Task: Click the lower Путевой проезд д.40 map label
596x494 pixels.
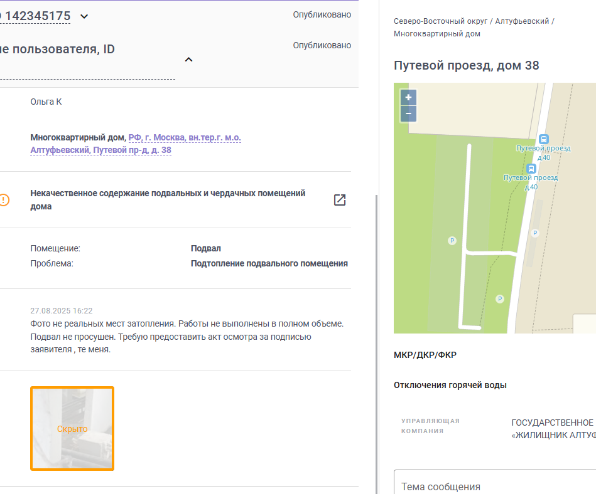Action: [x=531, y=182]
